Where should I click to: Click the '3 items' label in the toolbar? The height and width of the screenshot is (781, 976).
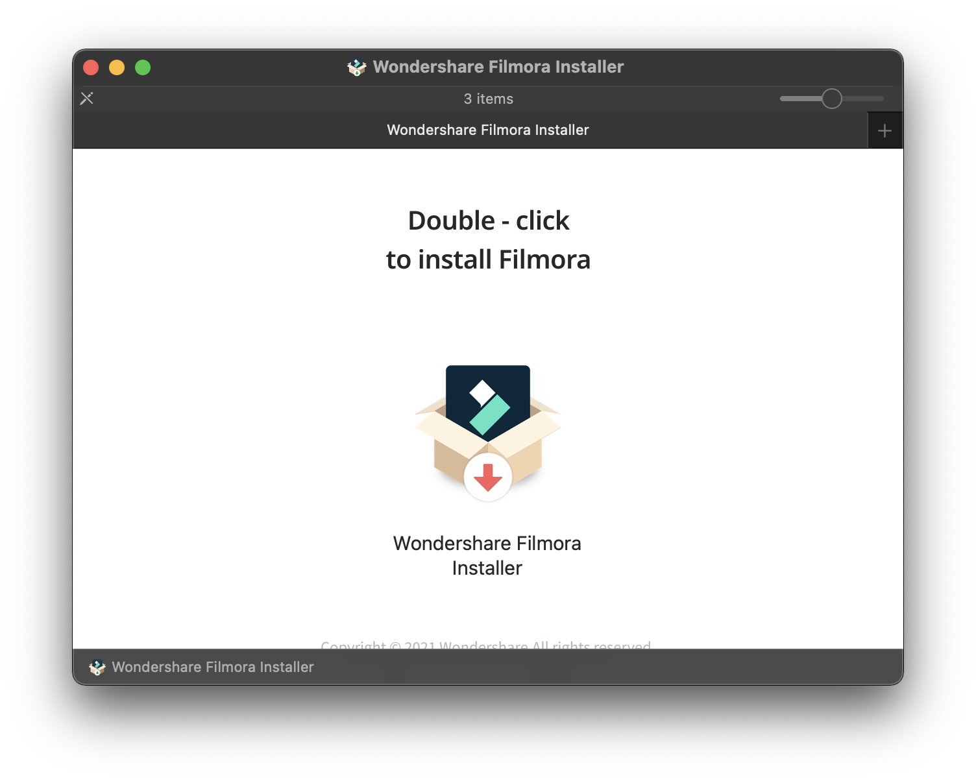pos(488,98)
